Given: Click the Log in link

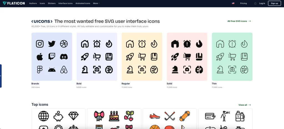Looking at the screenshot, I should point(262,3).
